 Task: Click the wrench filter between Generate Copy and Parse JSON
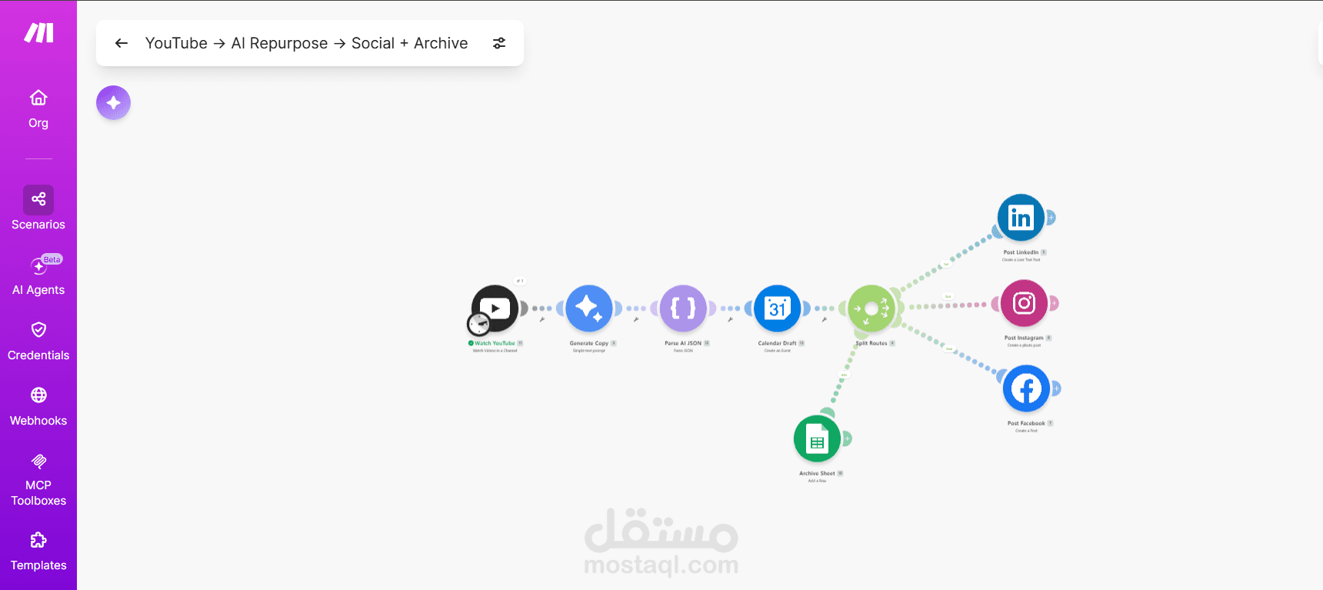[636, 319]
